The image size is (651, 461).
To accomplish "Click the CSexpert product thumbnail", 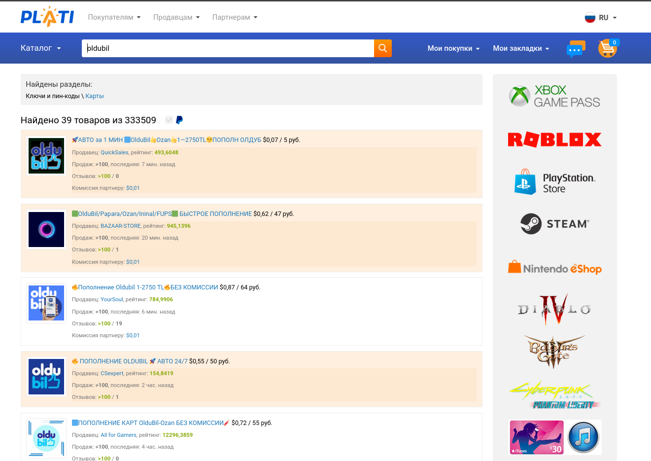I will (x=46, y=377).
